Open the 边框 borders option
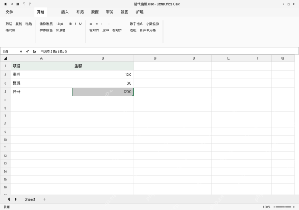This screenshot has height=210, width=299. point(133,30)
